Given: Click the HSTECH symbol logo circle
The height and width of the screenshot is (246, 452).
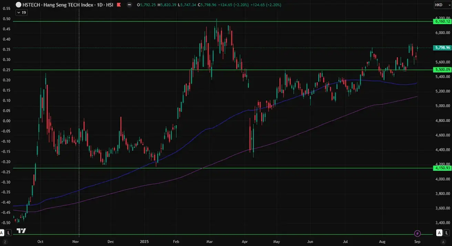Looking at the screenshot, I should coord(19,5).
